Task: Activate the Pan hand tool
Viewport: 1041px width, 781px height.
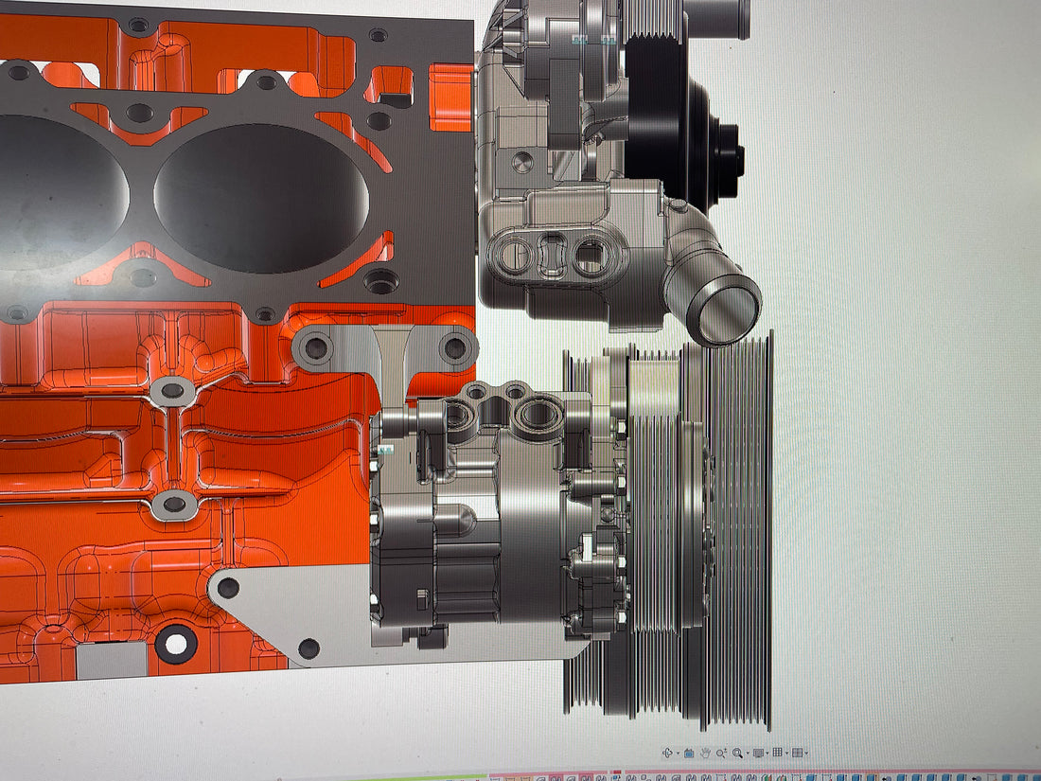Action: click(705, 753)
